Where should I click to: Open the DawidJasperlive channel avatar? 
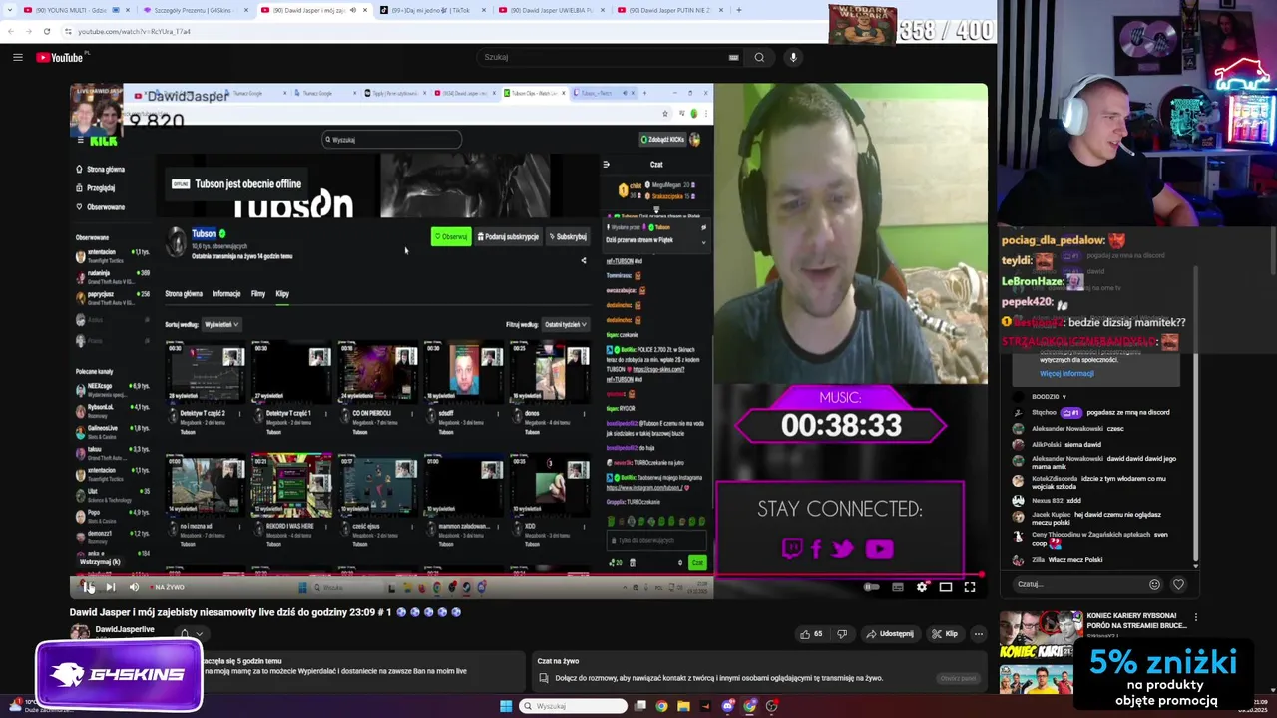[x=79, y=631]
